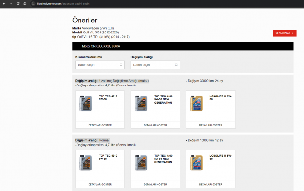Click tip 'Golf VII 1.6 TDI (81 kW)' text
Viewport: 304px width, 191px height.
(x=93, y=37)
